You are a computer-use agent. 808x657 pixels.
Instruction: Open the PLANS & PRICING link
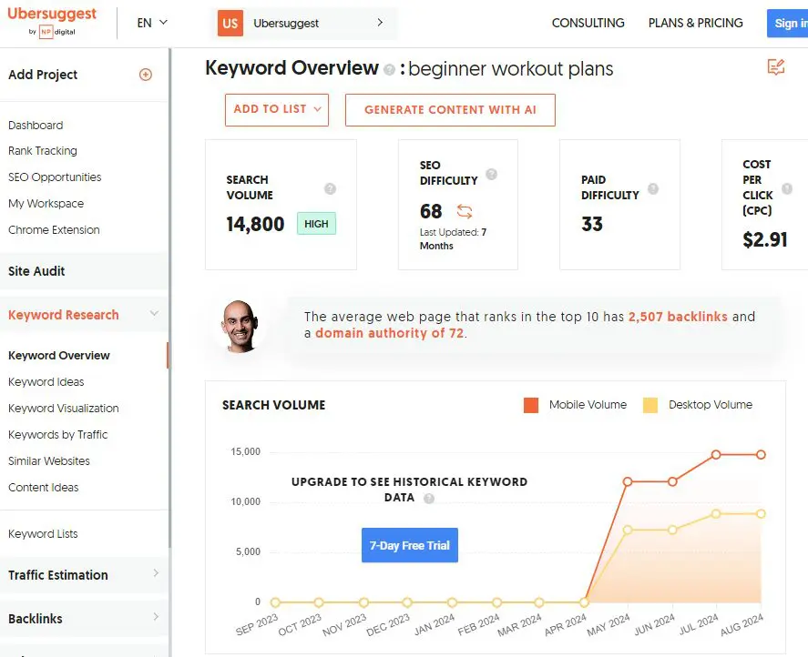coord(696,23)
